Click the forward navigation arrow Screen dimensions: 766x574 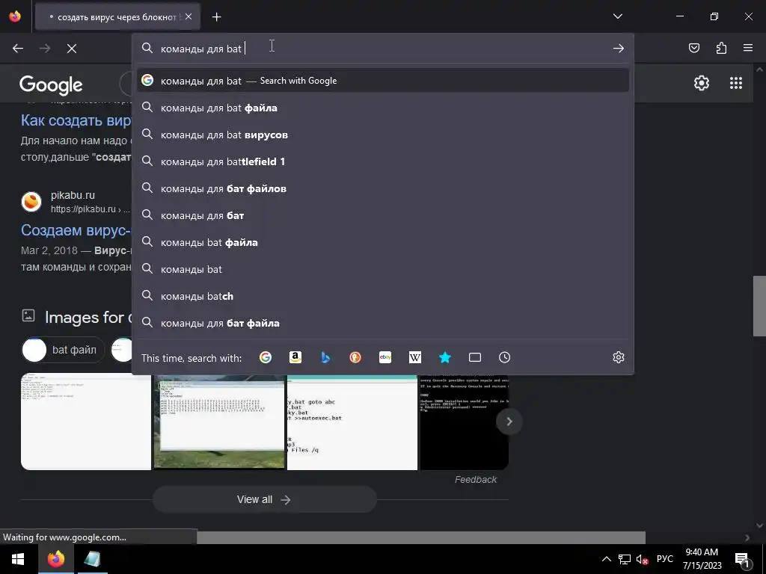45,49
